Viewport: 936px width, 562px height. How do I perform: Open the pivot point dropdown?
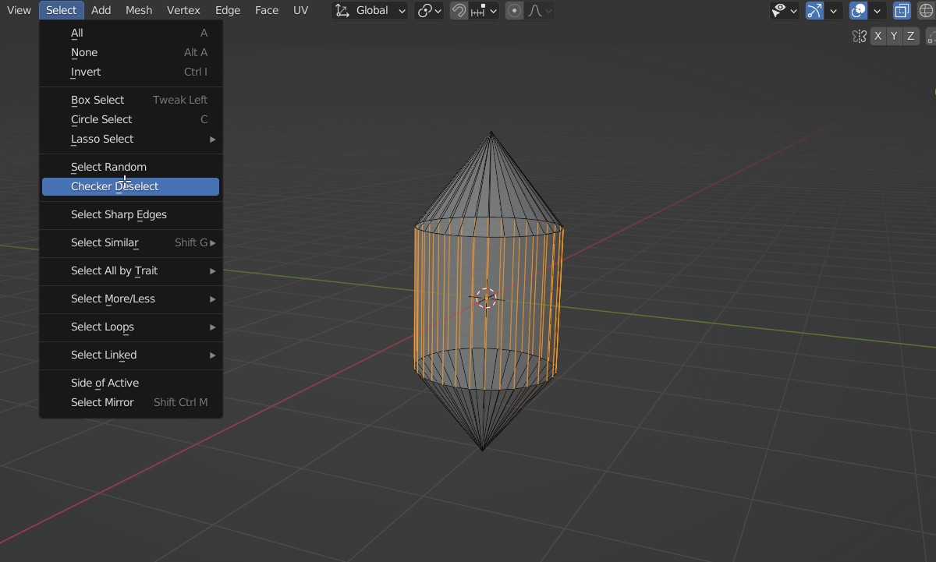429,11
